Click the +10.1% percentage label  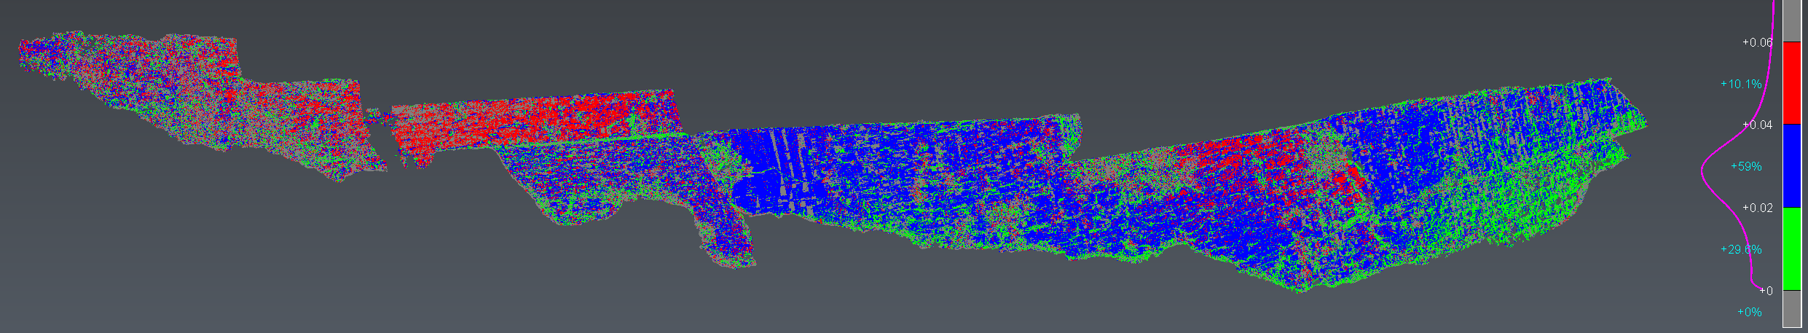pyautogui.click(x=1740, y=84)
